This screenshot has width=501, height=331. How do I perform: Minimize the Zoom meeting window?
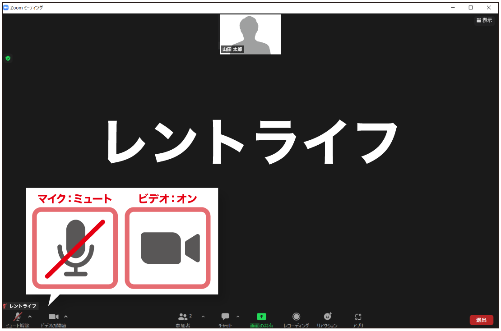[453, 8]
